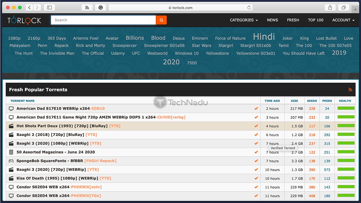Open the Hindi tag link
This screenshot has height=203, width=361.
pyautogui.click(x=264, y=37)
